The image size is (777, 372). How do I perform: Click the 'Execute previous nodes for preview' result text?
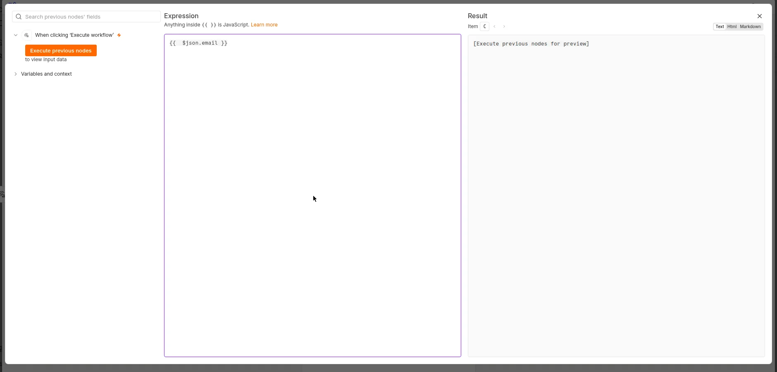point(531,44)
